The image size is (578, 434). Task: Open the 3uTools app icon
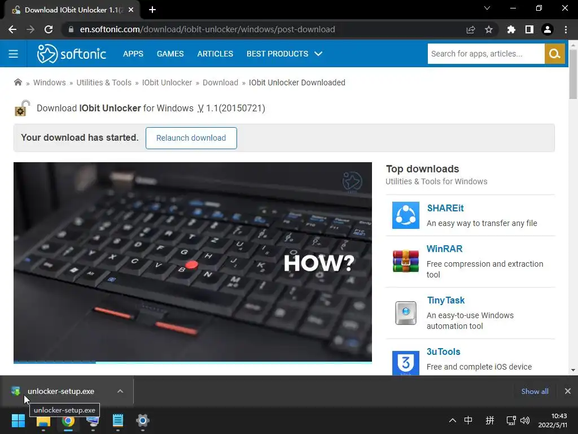(405, 363)
